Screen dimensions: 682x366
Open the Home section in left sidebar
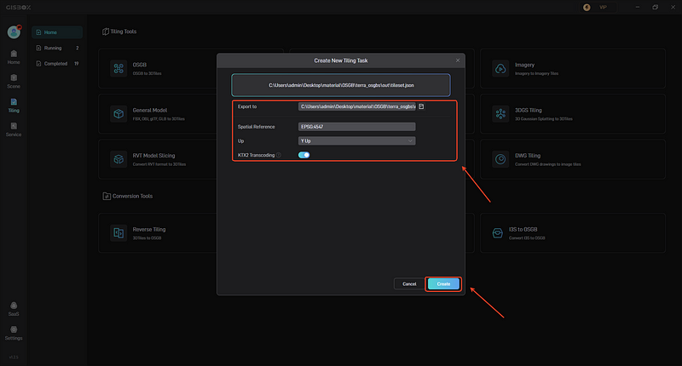(14, 57)
